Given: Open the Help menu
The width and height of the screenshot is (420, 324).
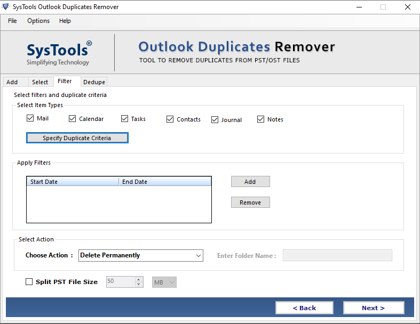Looking at the screenshot, I should 65,21.
